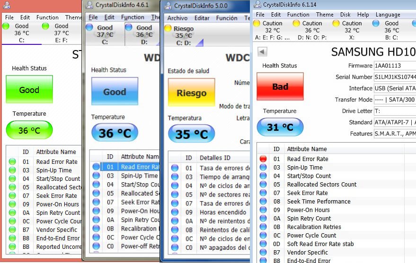Click the blue status dot beside Spin-Up Time in the Samsung window
The width and height of the screenshot is (416, 263).
tap(263, 167)
